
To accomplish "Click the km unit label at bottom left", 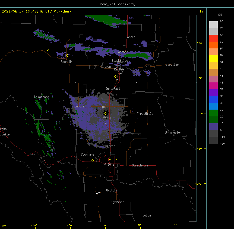I will [x=4, y=226].
